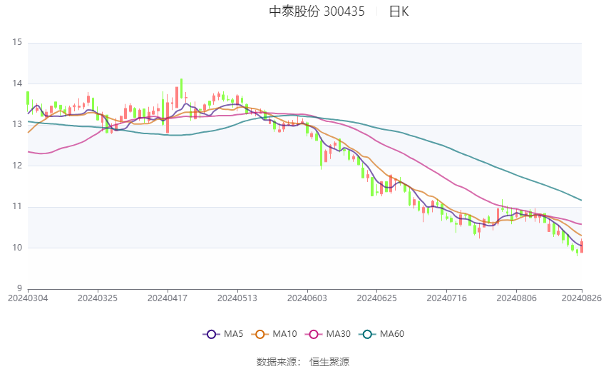
Task: Click the 数据来源 恒生聚源 source text
Action: [x=302, y=362]
